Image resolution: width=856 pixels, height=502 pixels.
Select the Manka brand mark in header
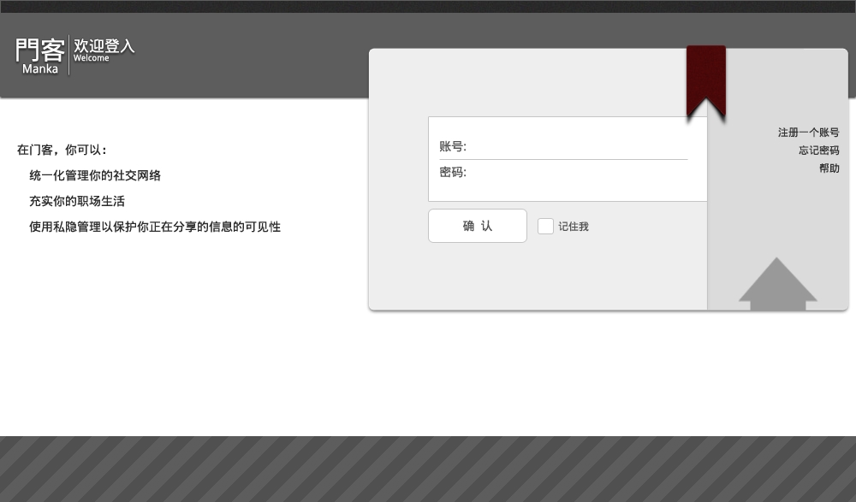39,50
